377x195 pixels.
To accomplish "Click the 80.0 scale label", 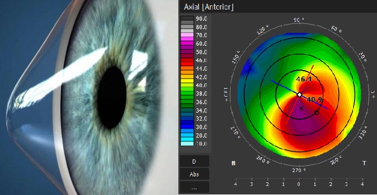I will click(x=201, y=27).
